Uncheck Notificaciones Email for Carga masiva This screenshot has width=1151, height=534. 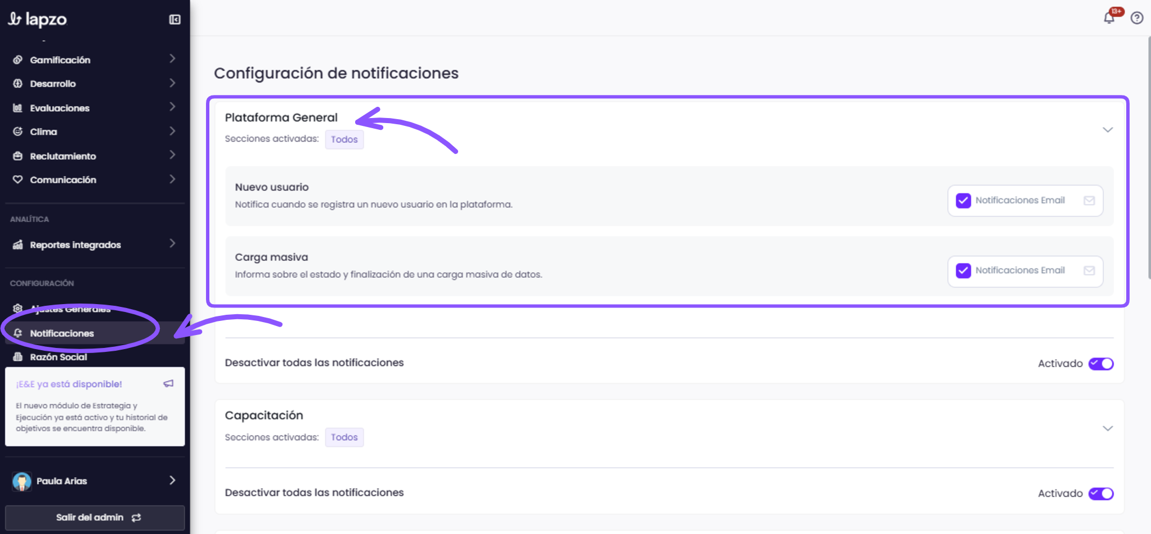[x=963, y=271]
